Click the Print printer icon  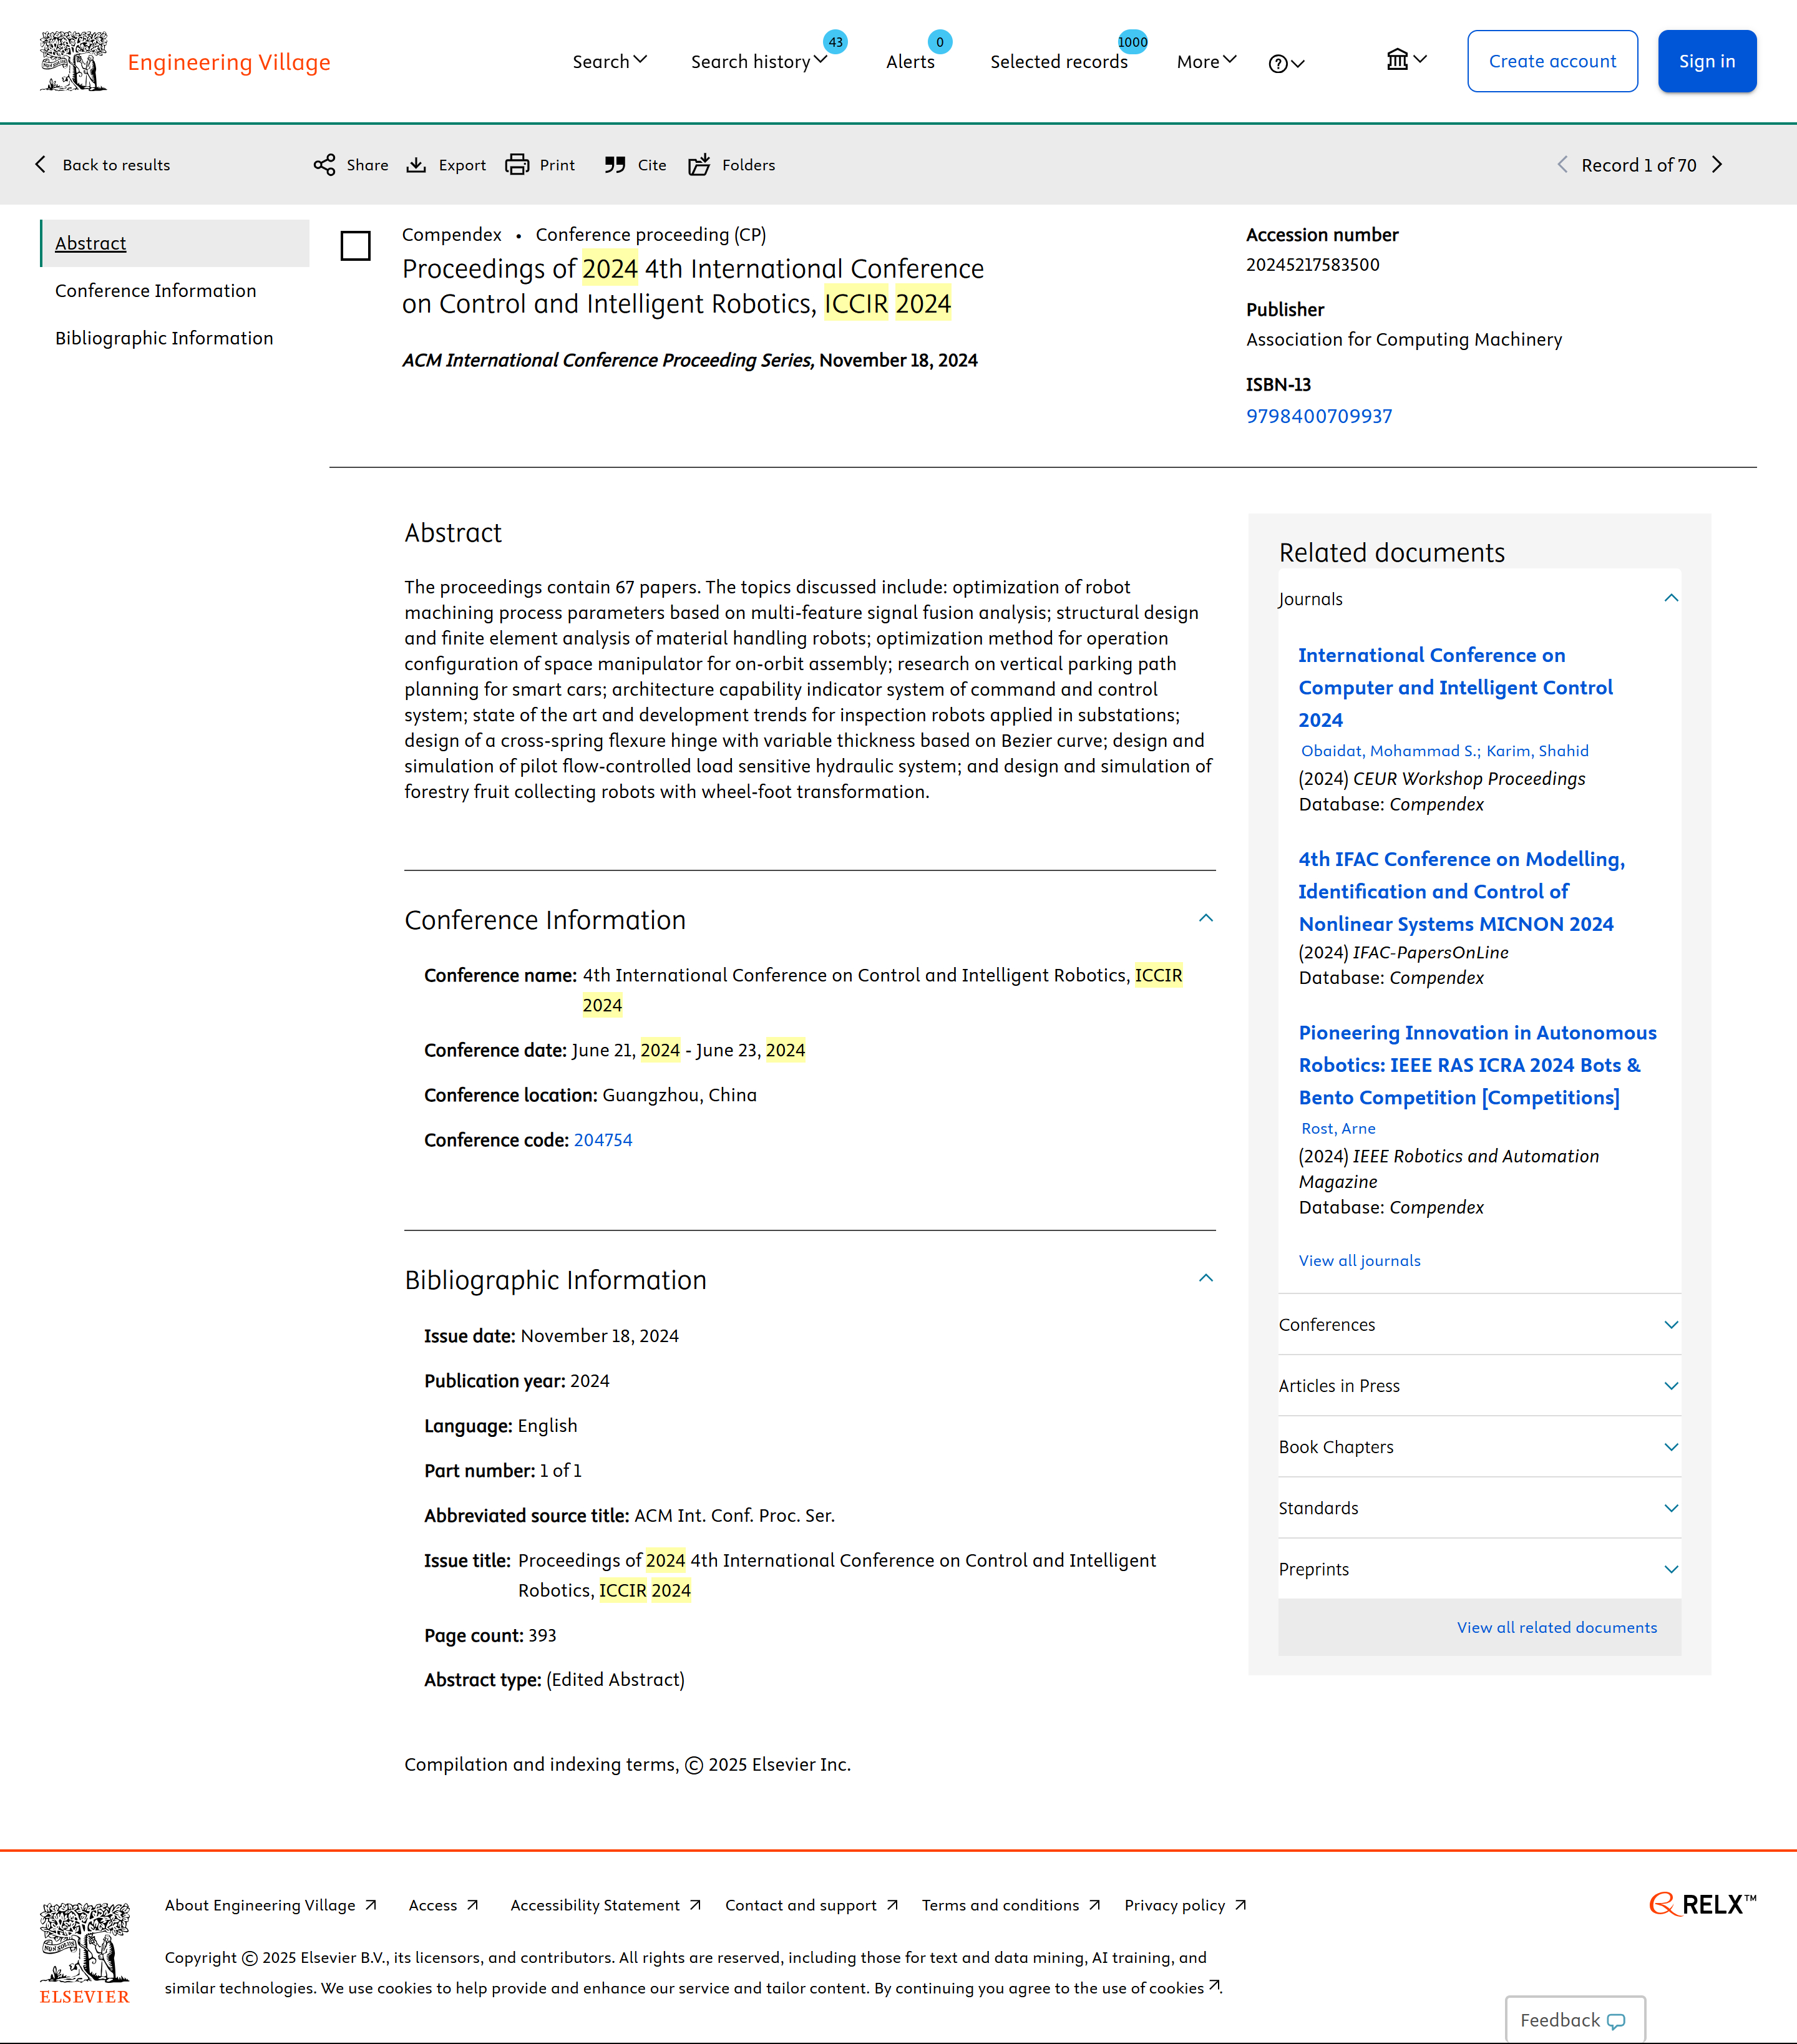click(x=517, y=165)
